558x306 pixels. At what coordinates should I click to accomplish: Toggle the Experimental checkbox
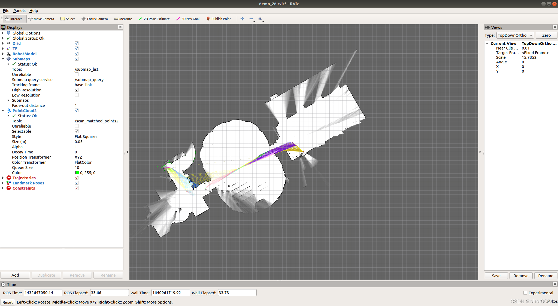tap(525, 293)
